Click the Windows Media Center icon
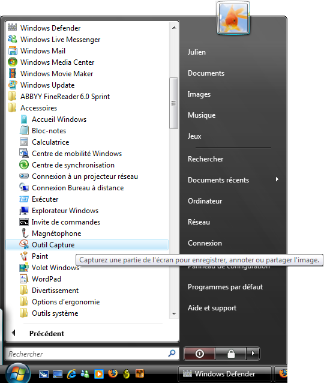The width and height of the screenshot is (324, 383). tap(13, 62)
